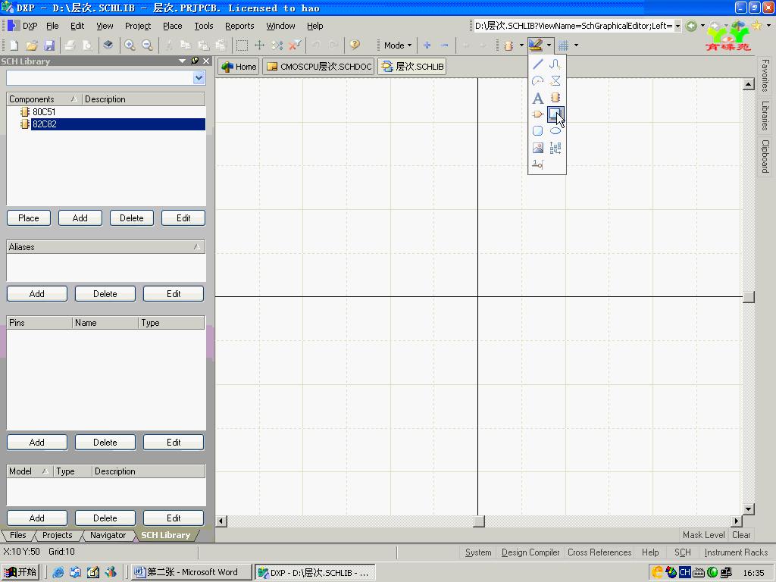Open the File menu
Image resolution: width=776 pixels, height=582 pixels.
52,26
